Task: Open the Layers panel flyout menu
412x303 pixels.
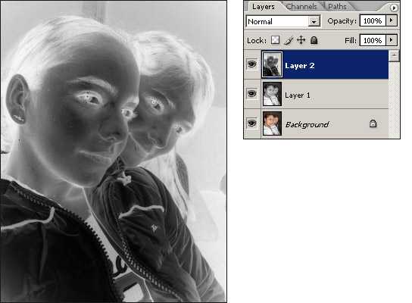Action: [x=393, y=8]
